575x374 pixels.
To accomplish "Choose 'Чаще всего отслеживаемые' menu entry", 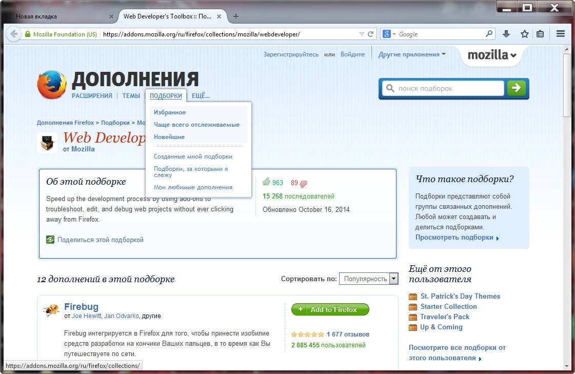I will pyautogui.click(x=196, y=125).
